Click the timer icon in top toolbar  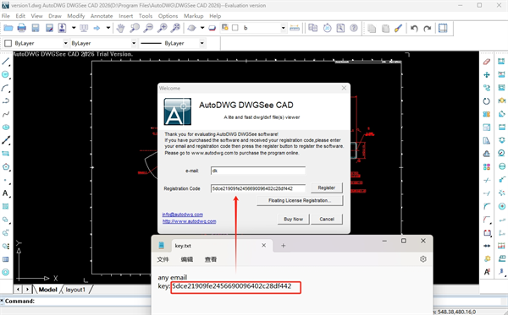327,28
